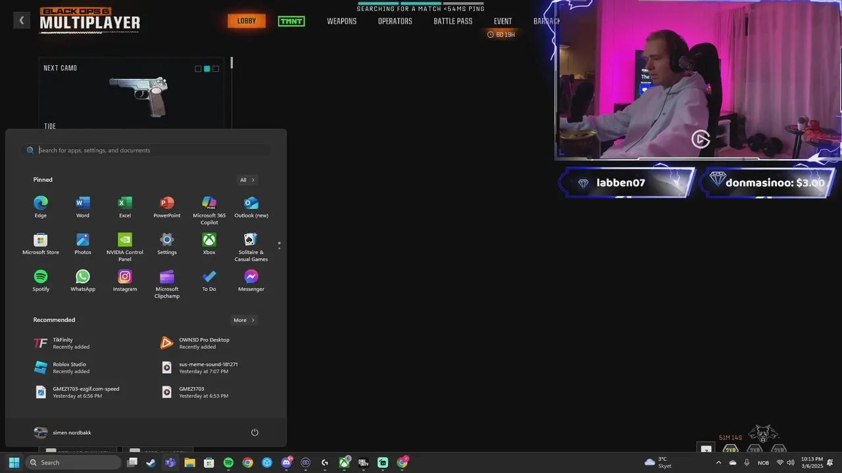Image resolution: width=842 pixels, height=473 pixels.
Task: Open WhatsApp from pinned apps
Action: coord(83,280)
